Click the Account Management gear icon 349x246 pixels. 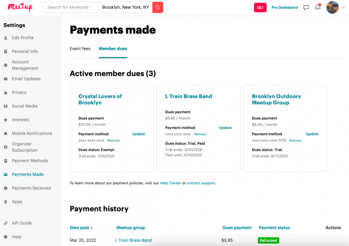(x=5, y=65)
